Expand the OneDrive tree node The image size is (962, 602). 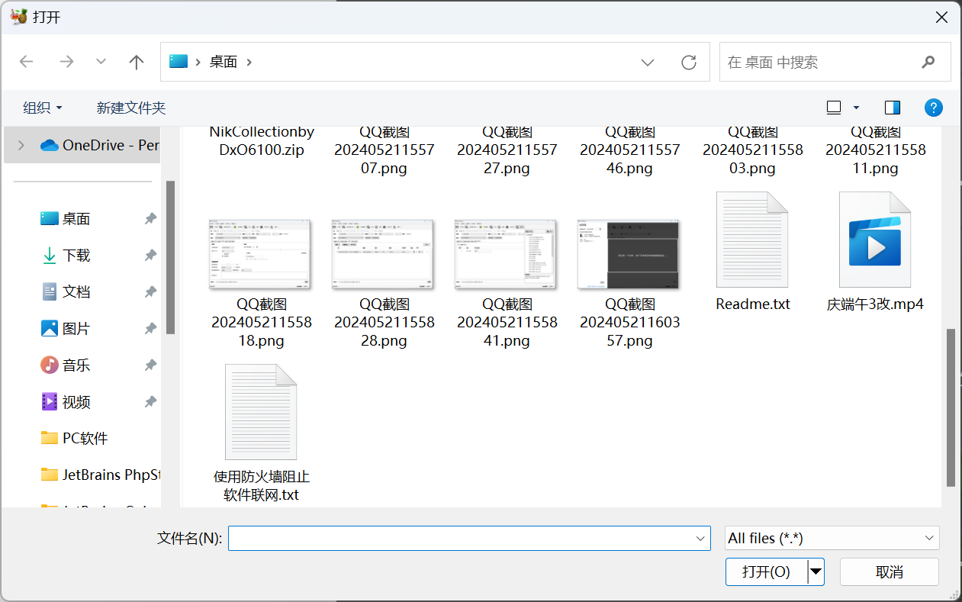tap(21, 145)
